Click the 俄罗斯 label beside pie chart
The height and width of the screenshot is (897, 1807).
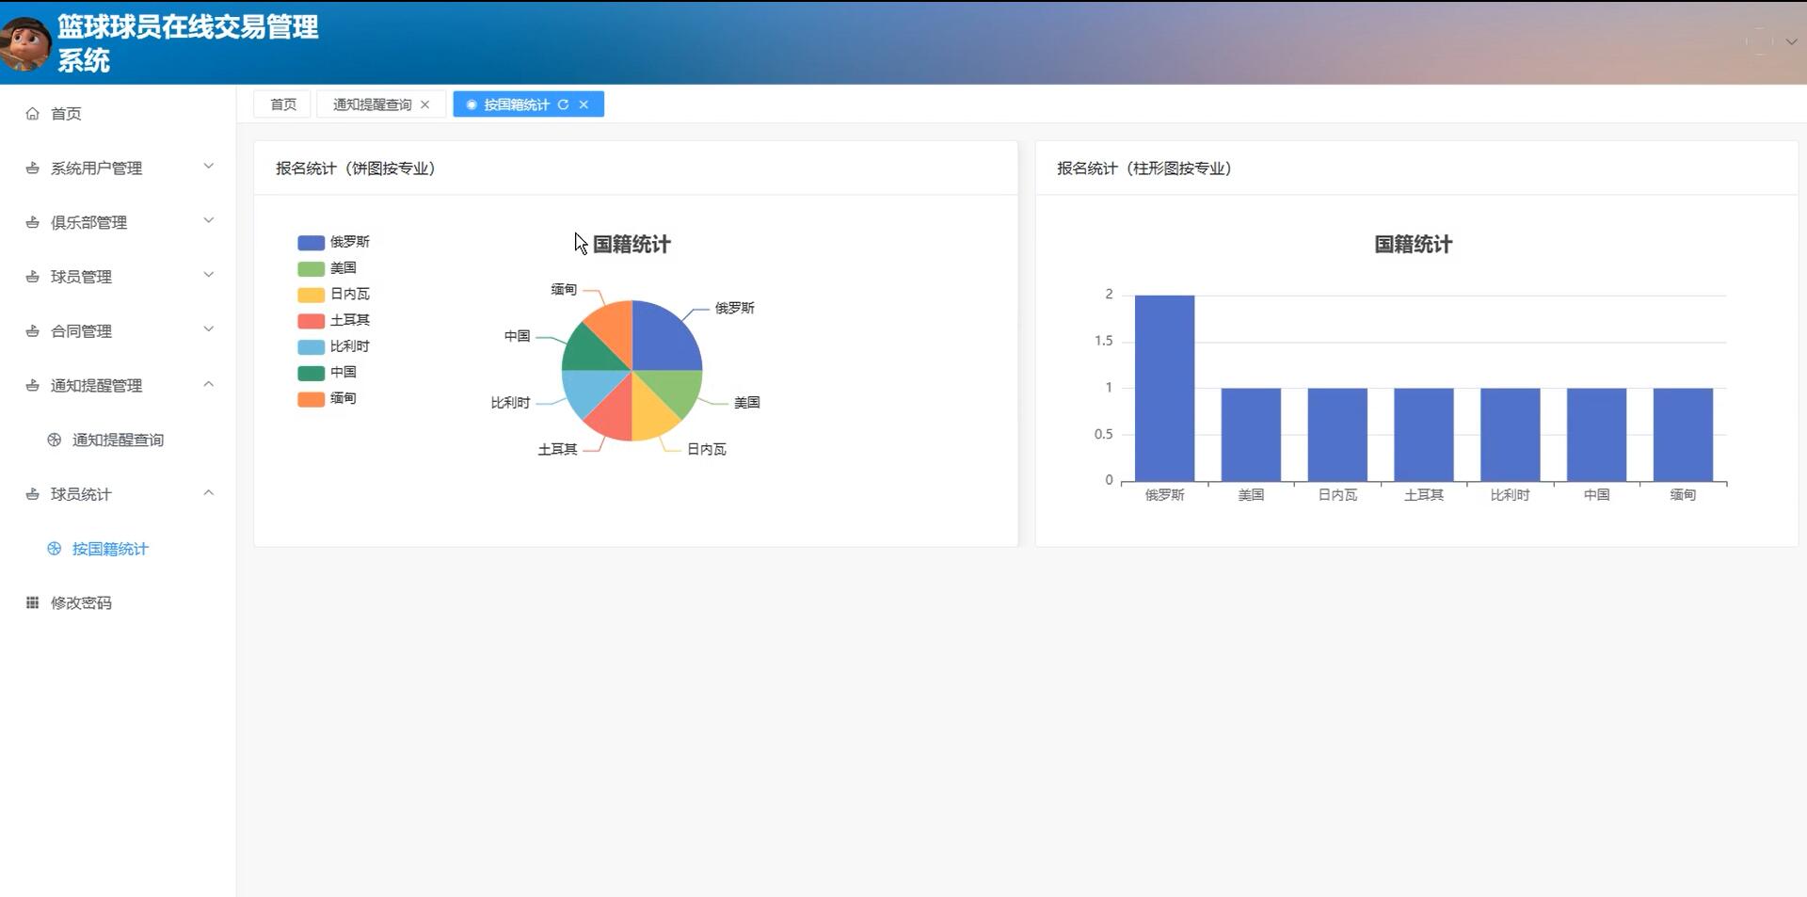coord(734,308)
